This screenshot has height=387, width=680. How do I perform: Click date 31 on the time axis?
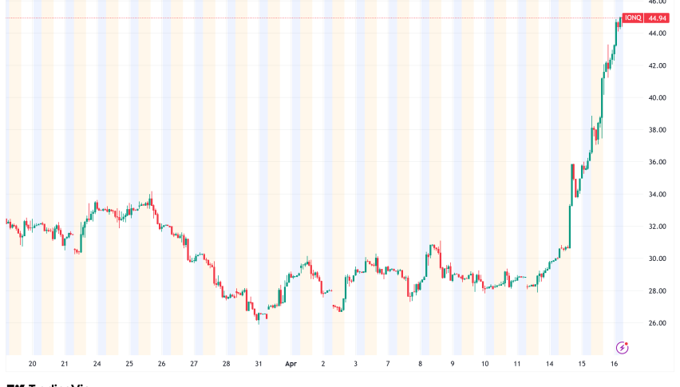pyautogui.click(x=259, y=363)
